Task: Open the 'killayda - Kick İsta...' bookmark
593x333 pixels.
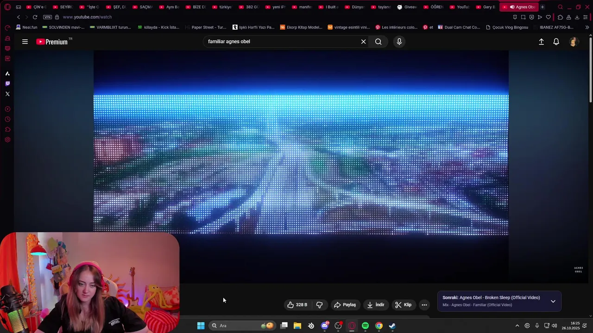Action: point(158,27)
